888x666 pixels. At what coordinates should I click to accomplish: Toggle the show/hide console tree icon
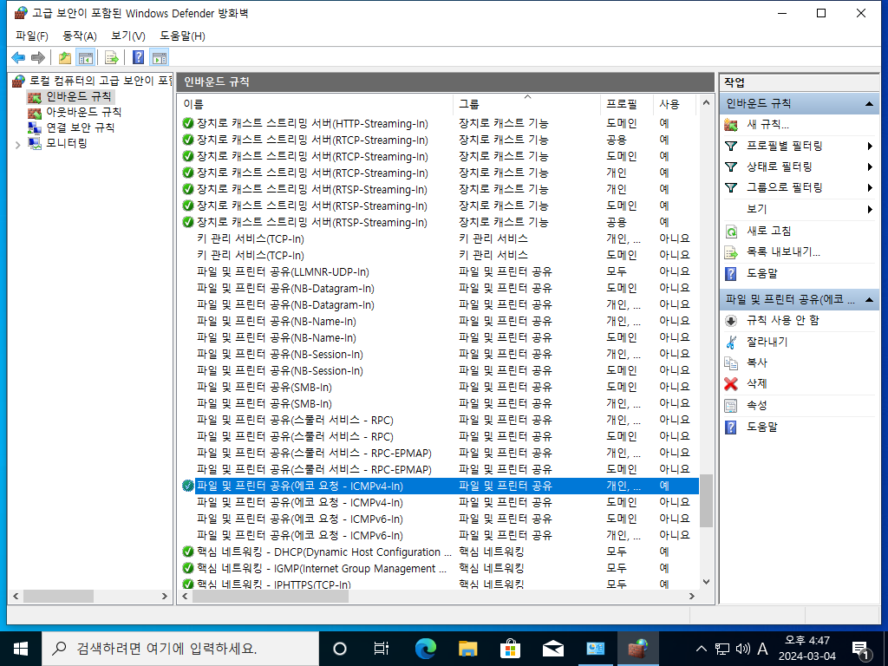pyautogui.click(x=86, y=57)
